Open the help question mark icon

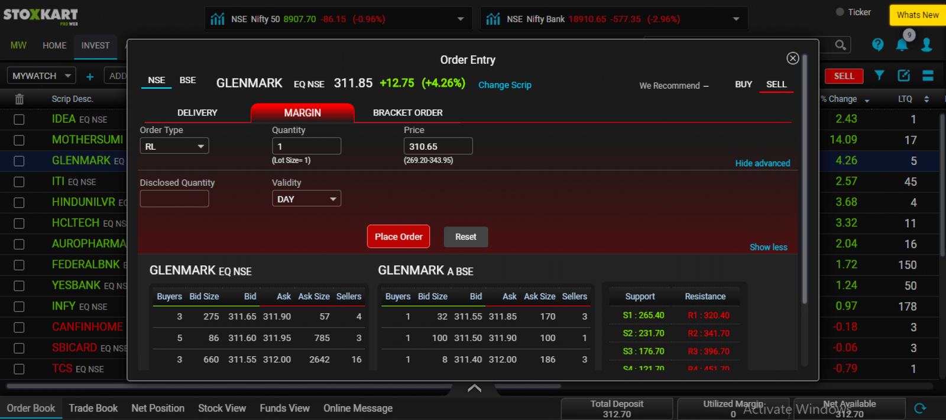tap(878, 44)
